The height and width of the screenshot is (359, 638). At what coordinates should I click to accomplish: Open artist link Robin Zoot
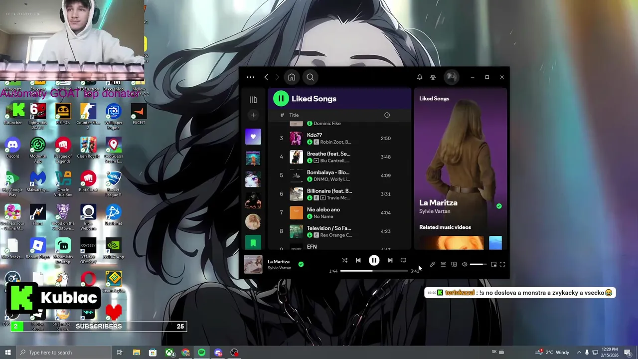332,142
